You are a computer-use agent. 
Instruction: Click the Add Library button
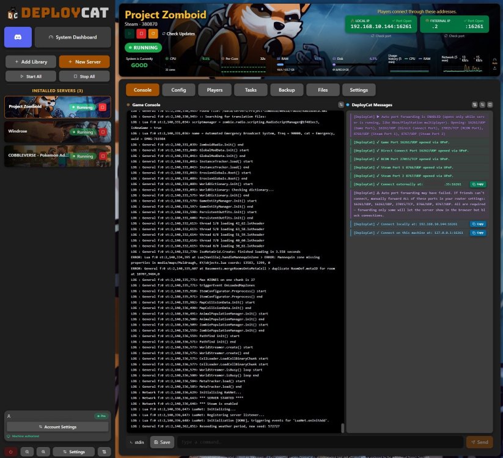click(x=31, y=62)
